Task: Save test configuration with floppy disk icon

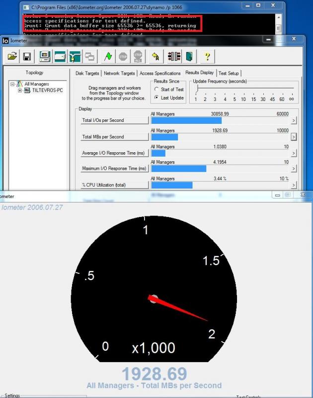Action: tap(27, 56)
